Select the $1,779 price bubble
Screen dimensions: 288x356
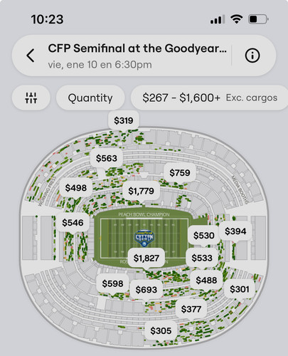141,191
